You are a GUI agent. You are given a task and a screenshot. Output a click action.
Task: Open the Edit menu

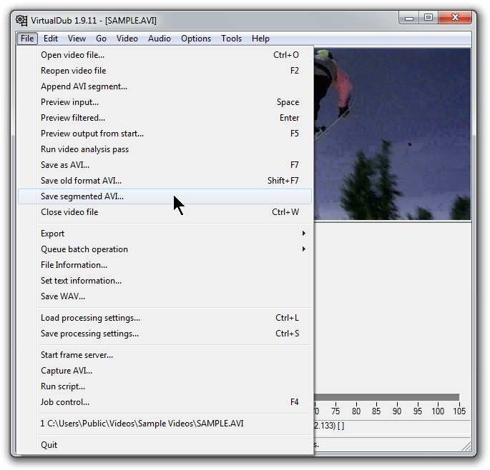click(x=51, y=39)
